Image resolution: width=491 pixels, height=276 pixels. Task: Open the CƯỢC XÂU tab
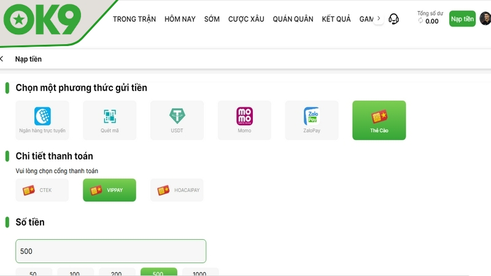[x=246, y=19]
